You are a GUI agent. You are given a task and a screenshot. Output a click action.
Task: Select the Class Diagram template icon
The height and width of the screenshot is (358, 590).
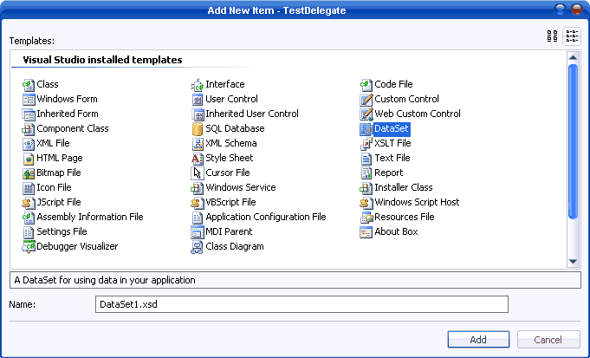tap(198, 247)
